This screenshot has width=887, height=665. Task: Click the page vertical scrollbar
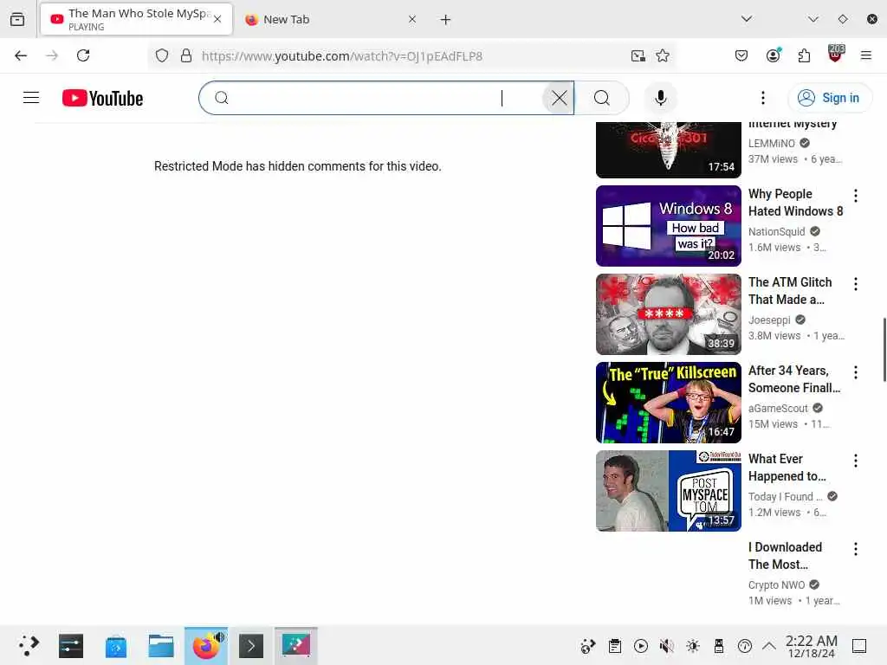(884, 350)
